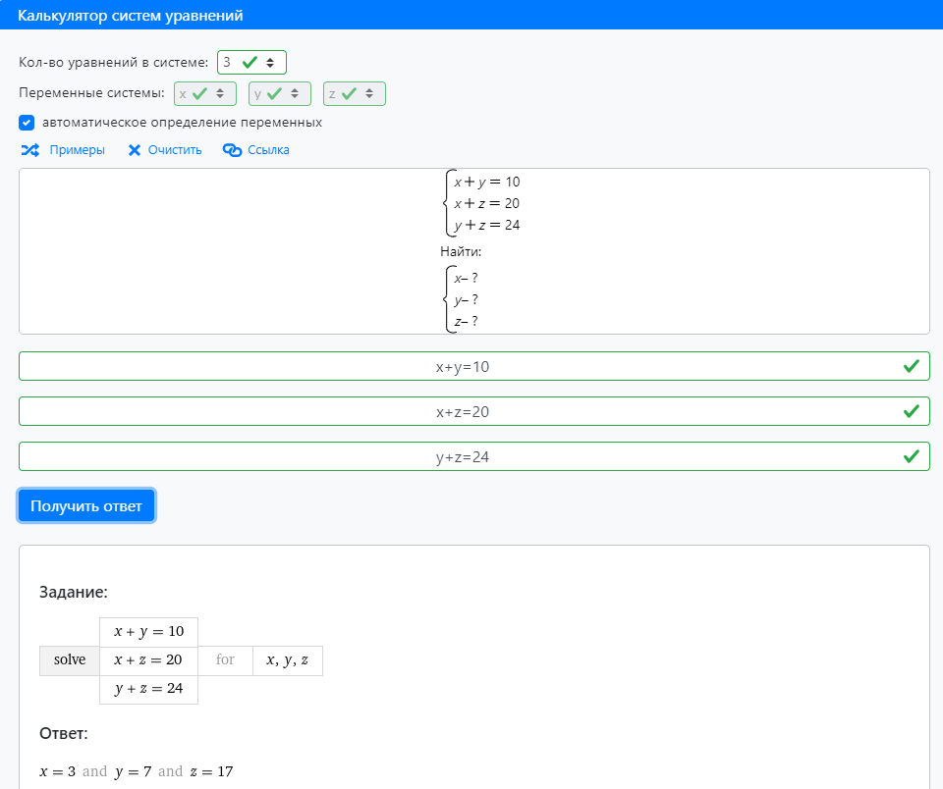Click the shuffle icon beside Примеры
Image resolution: width=943 pixels, height=789 pixels.
point(30,149)
